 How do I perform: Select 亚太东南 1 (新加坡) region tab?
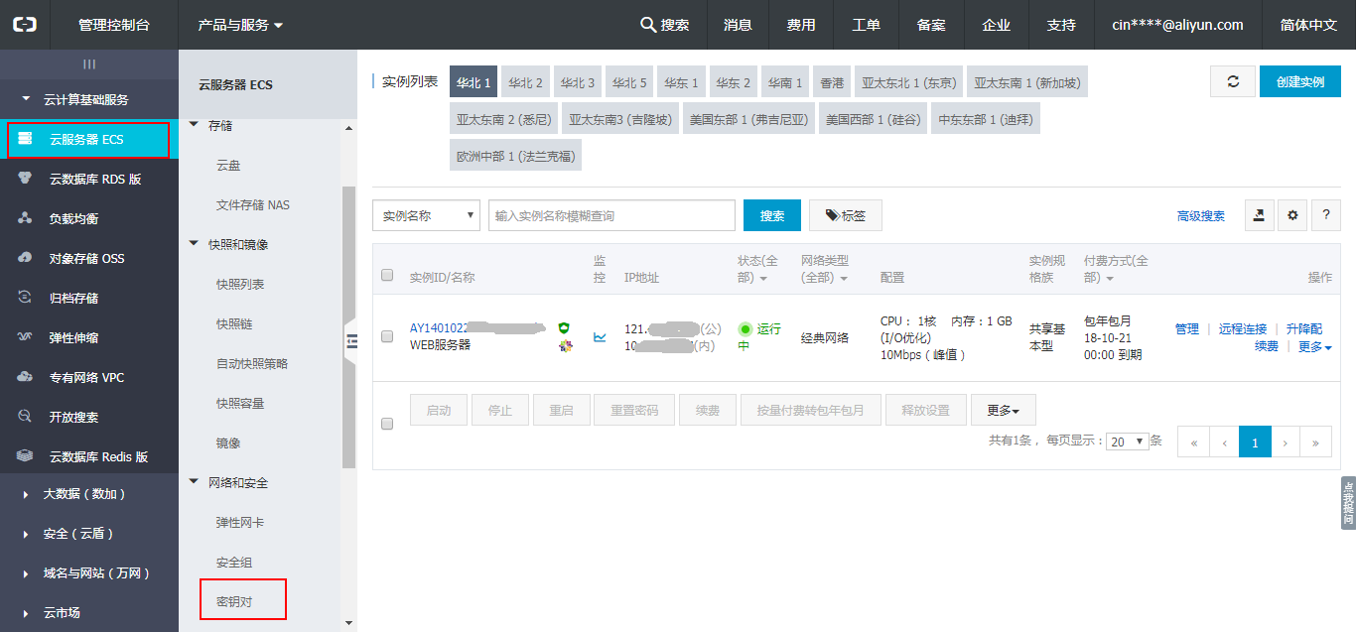click(1027, 82)
